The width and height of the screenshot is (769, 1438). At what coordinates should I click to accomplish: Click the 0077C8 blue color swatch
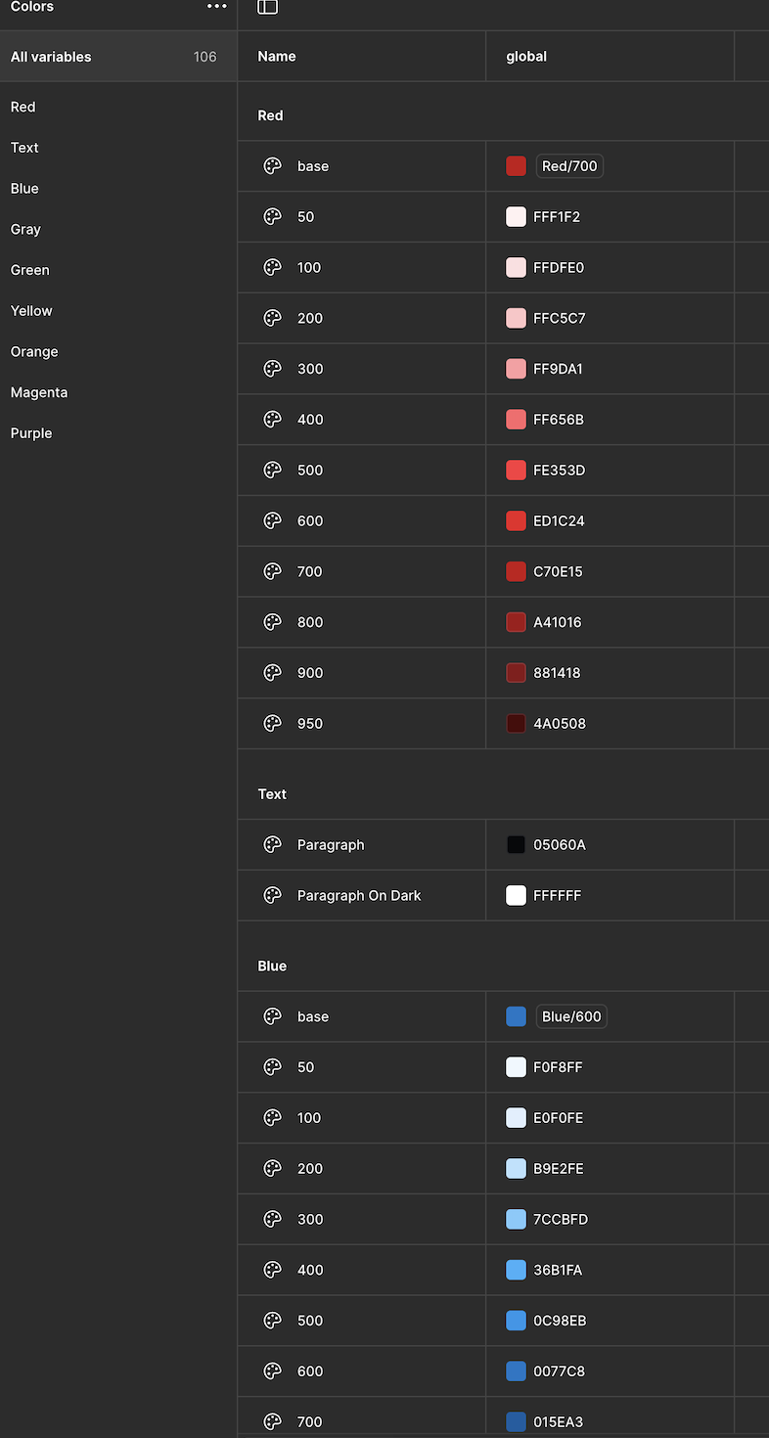click(516, 1371)
